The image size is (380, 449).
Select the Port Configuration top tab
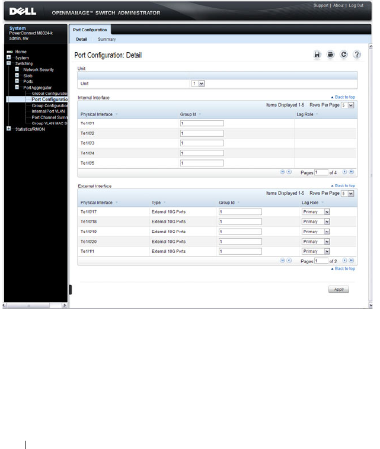(90, 30)
